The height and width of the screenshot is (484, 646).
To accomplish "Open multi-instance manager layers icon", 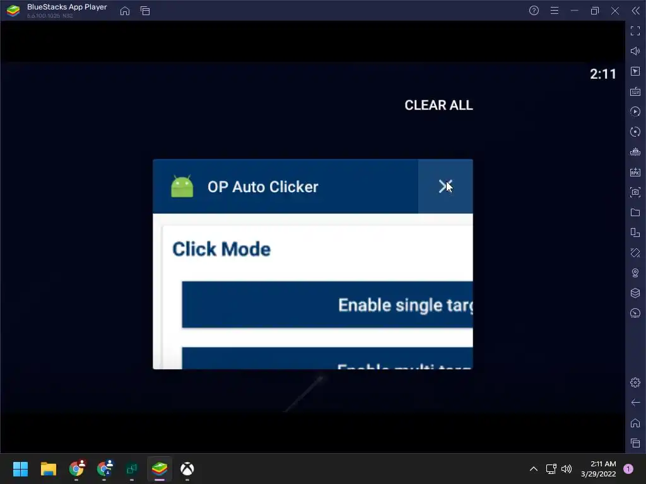I will click(x=635, y=293).
